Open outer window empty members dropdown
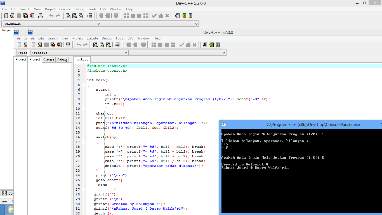The image size is (382, 215). pos(150,24)
